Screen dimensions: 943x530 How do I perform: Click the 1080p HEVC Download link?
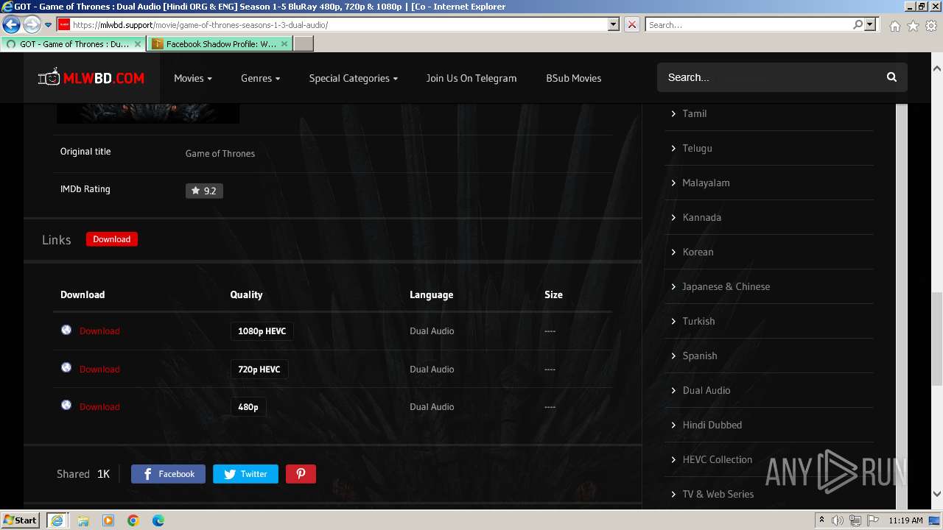(x=99, y=331)
